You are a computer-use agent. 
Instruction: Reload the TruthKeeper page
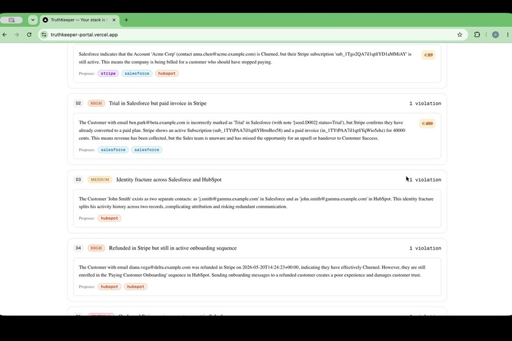tap(29, 34)
